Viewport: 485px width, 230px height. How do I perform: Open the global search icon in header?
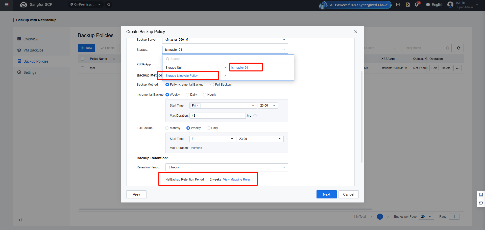(109, 5)
